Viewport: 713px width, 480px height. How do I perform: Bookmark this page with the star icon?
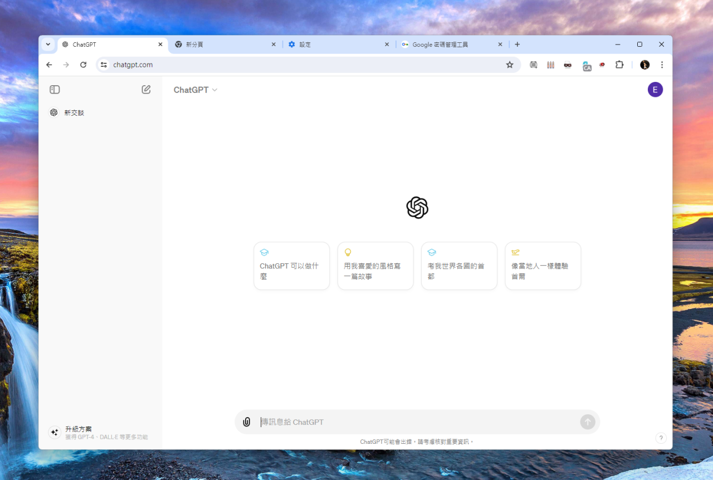coord(509,65)
